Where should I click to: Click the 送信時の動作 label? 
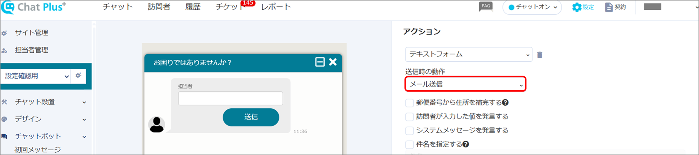(425, 71)
